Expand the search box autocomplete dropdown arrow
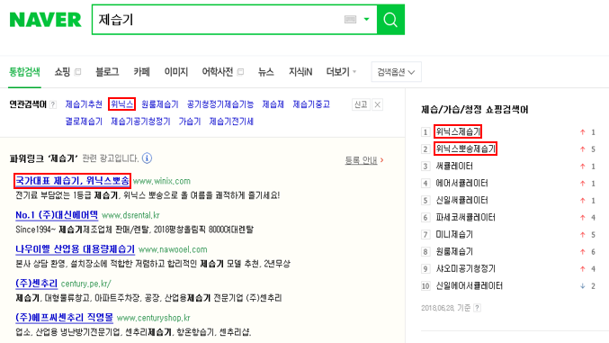 click(x=366, y=19)
